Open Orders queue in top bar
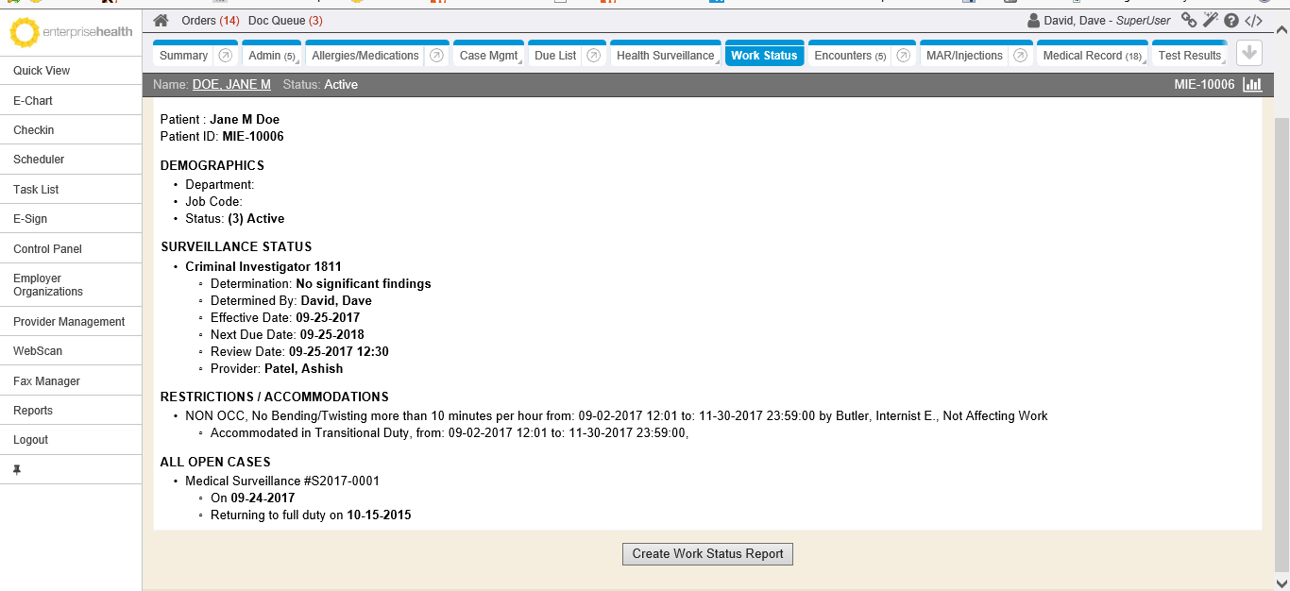Viewport: 1290px width, 591px height. (x=210, y=21)
